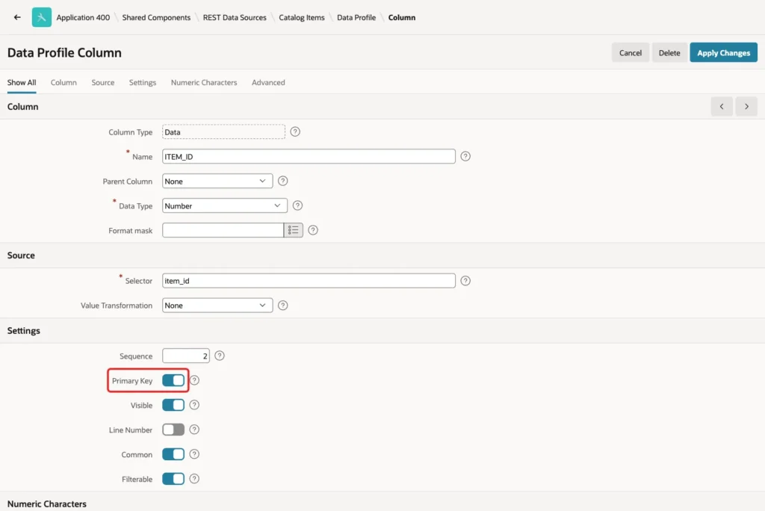Screen dimensions: 765x511
Task: Click the Format mask text field
Action: pyautogui.click(x=223, y=230)
